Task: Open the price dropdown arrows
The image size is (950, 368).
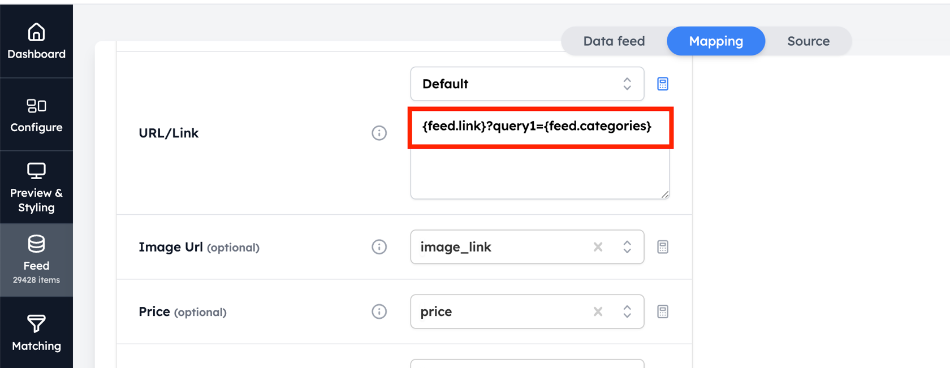Action: point(627,311)
